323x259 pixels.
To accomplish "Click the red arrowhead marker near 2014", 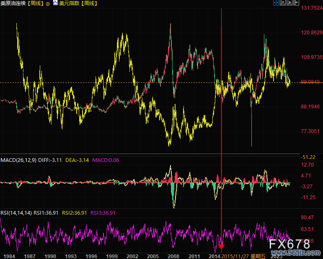I will [221, 246].
